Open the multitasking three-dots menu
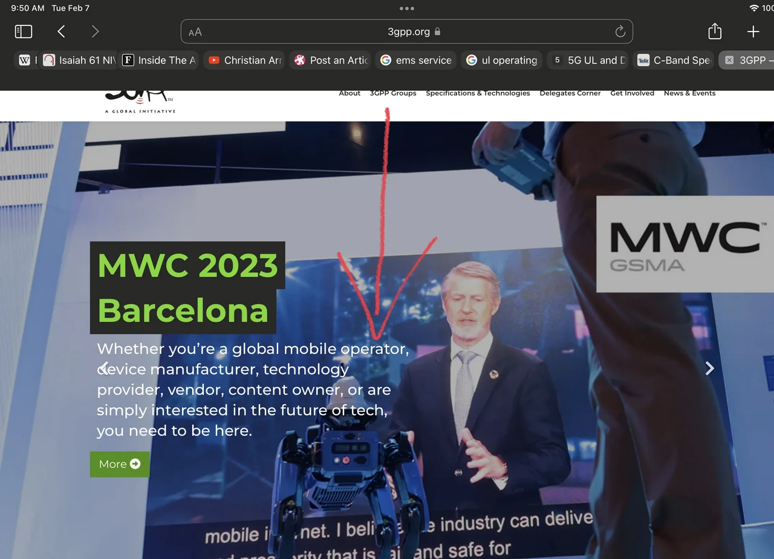The width and height of the screenshot is (774, 559). [x=407, y=8]
